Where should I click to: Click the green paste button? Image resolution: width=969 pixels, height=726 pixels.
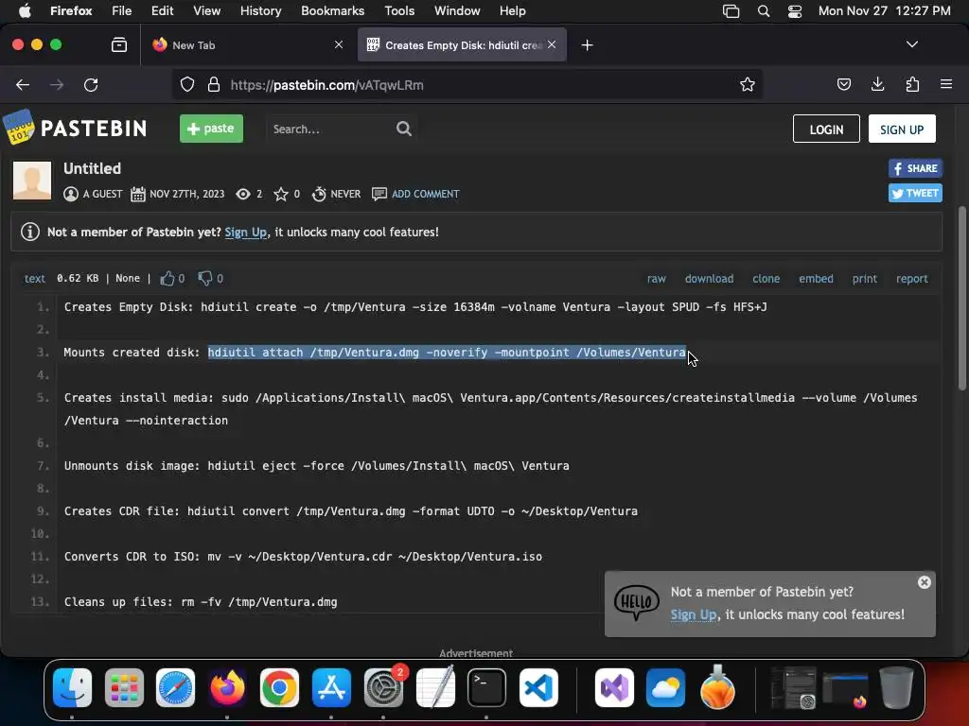(x=211, y=129)
